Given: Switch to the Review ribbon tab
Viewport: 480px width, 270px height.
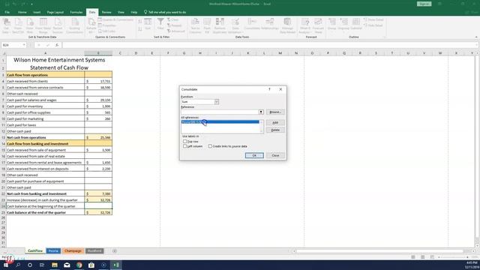Looking at the screenshot, I should tap(106, 12).
